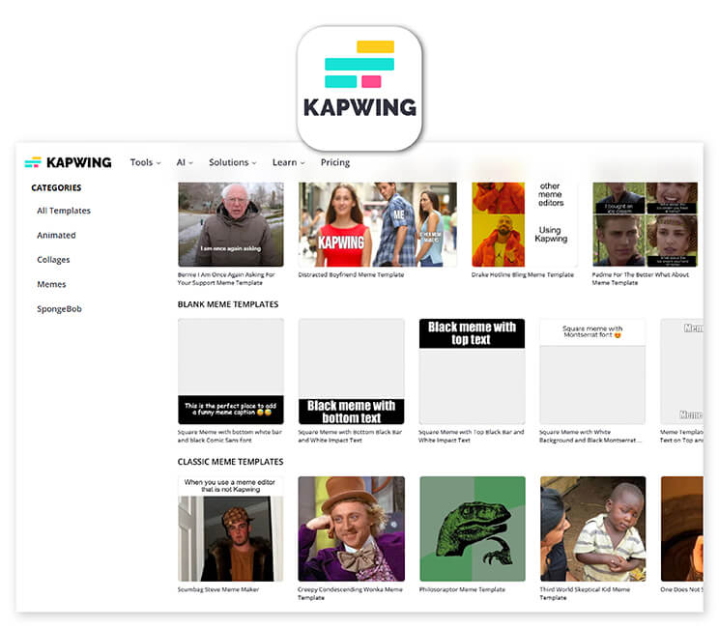Click the CLASSIC MEME TEMPLATES heading
Image resolution: width=719 pixels, height=628 pixels.
click(x=231, y=462)
